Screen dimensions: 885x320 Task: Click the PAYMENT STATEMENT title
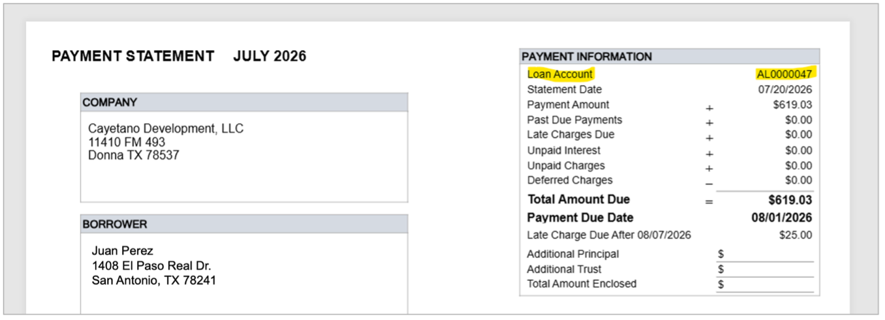pos(133,57)
